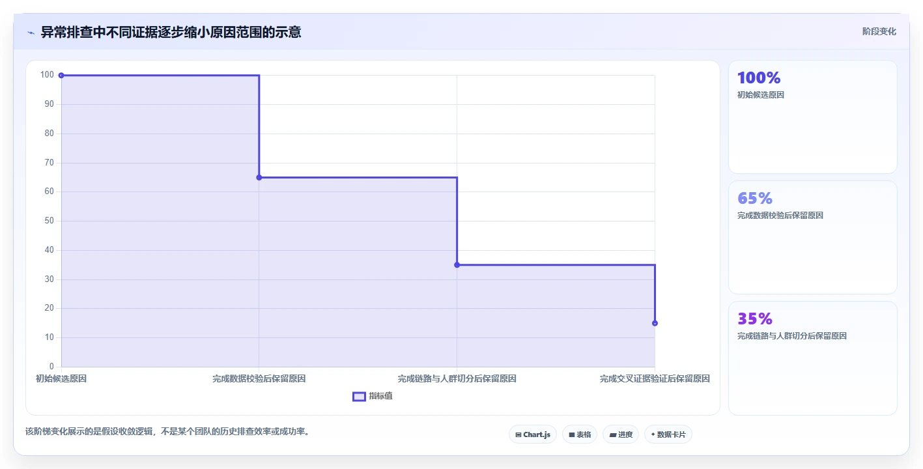Click x-axis label 初始候选原因
923x469 pixels.
pos(61,378)
